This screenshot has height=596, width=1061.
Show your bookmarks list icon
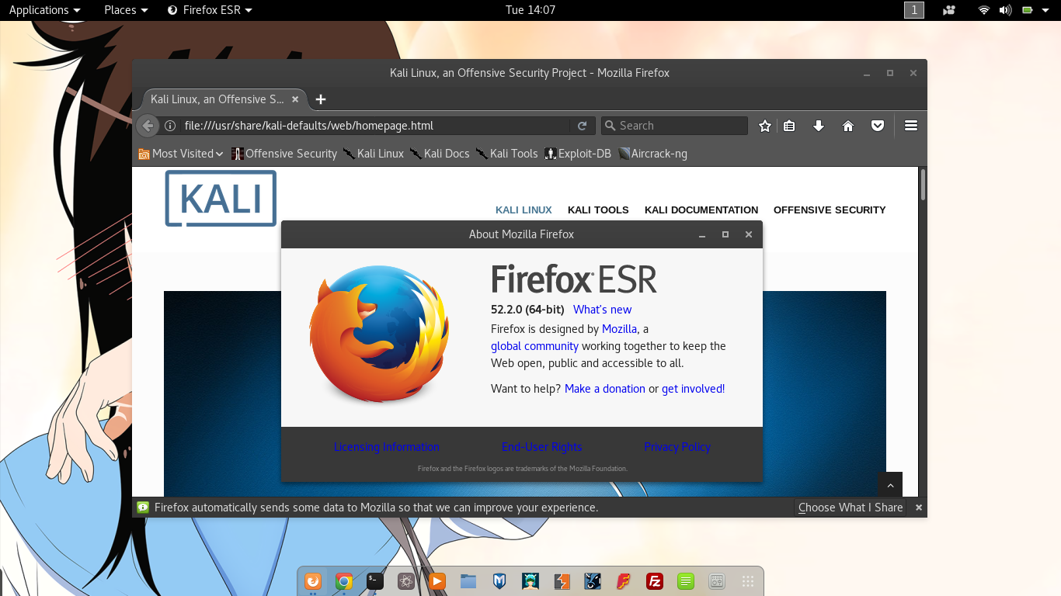click(x=789, y=126)
